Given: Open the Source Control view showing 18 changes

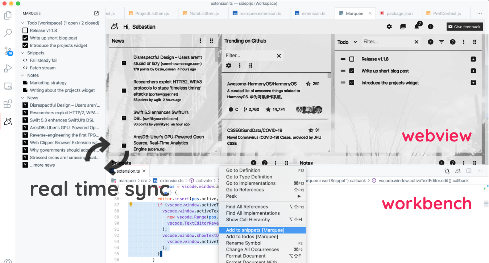Looking at the screenshot, I should [x=8, y=51].
